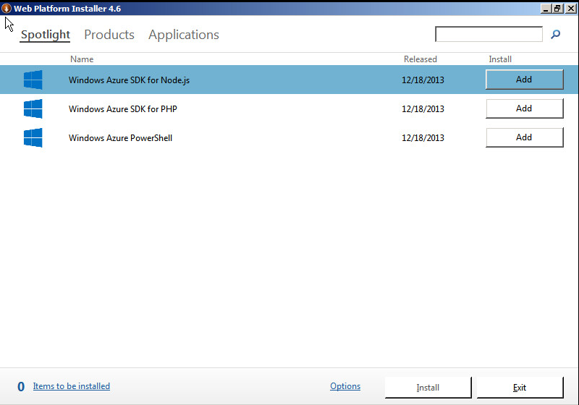The height and width of the screenshot is (405, 579).
Task: Click Windows logo icon beside Azure PowerShell
Action: (x=33, y=137)
